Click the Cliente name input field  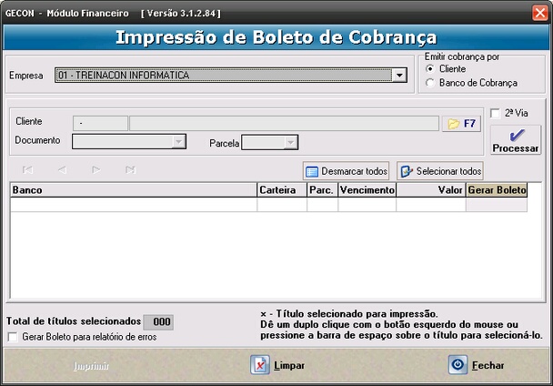tap(285, 123)
